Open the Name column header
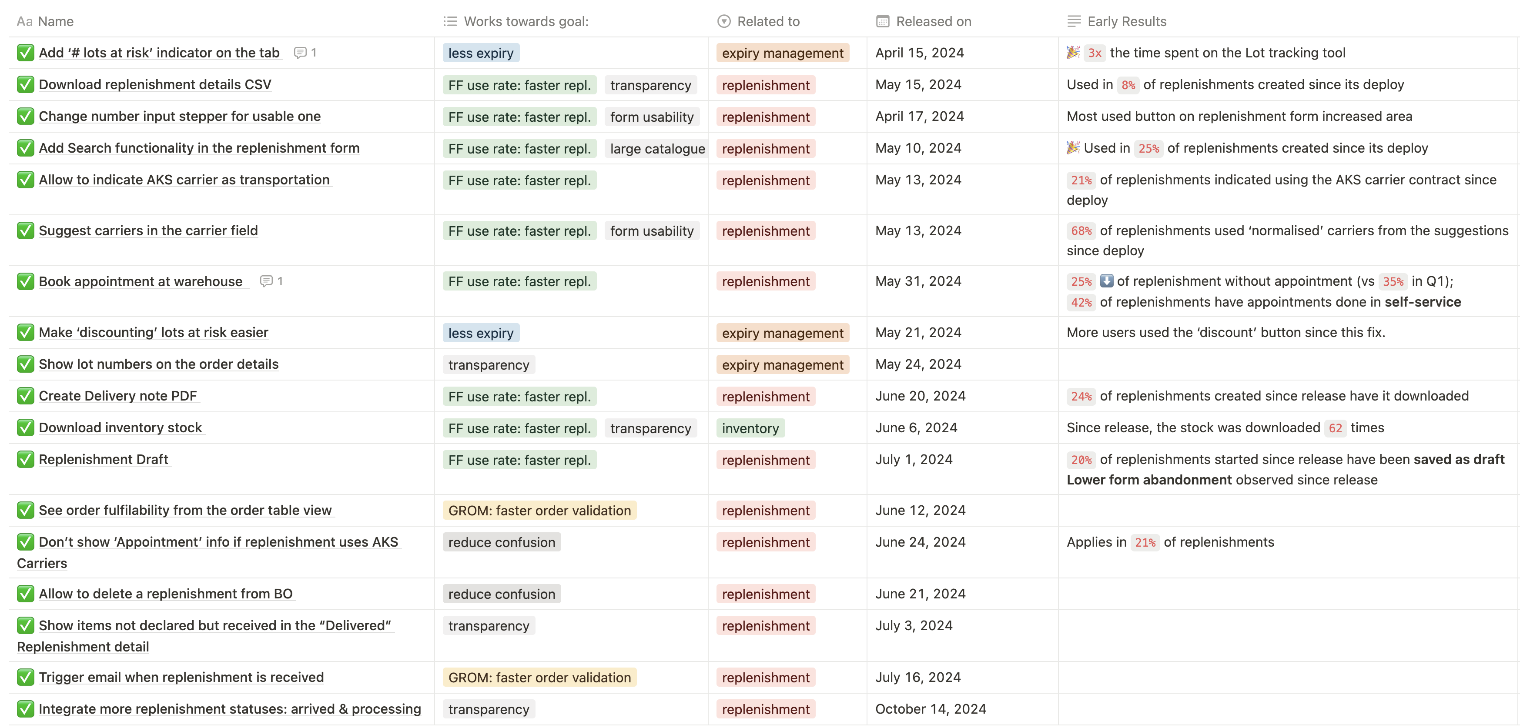This screenshot has height=728, width=1520. click(222, 22)
